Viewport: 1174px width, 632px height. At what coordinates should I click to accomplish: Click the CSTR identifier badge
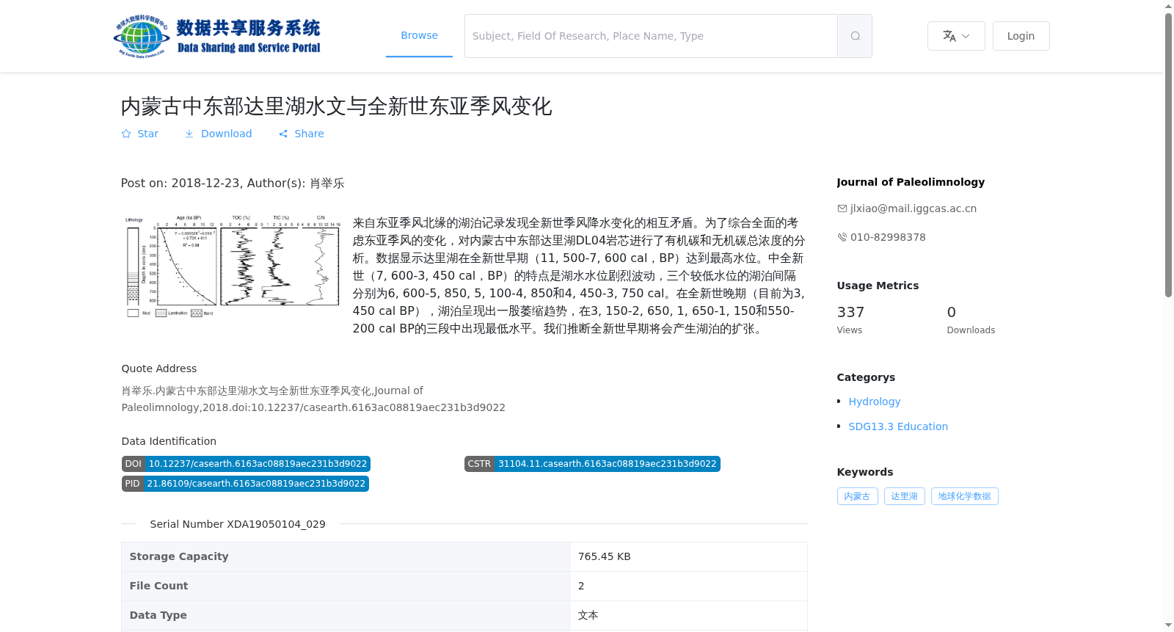pos(592,464)
